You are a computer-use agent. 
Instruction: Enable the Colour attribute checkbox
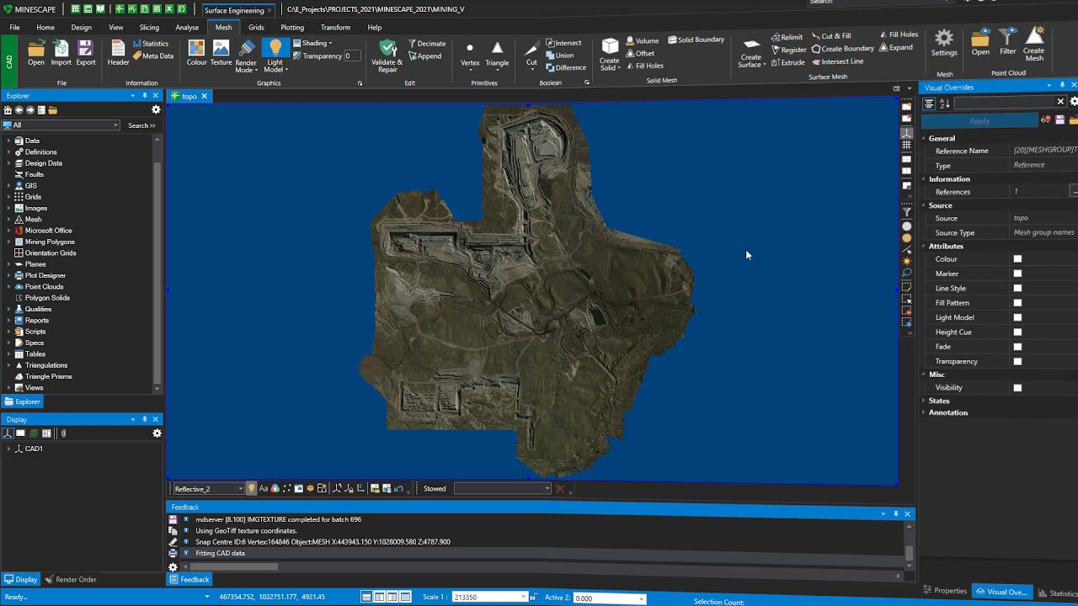[x=1017, y=259]
